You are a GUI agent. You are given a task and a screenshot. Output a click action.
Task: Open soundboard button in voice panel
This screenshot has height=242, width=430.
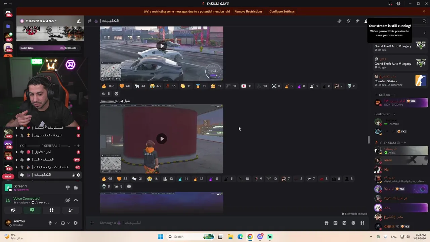71,210
